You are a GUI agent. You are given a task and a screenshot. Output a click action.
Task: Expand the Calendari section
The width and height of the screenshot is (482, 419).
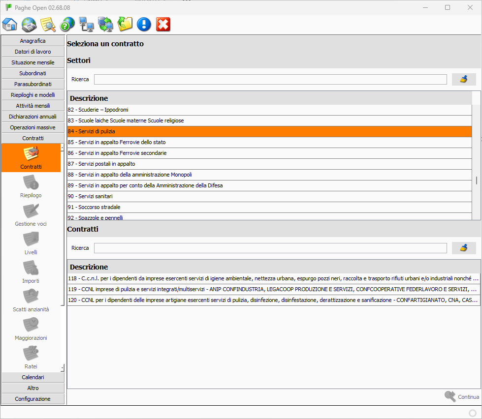[33, 377]
